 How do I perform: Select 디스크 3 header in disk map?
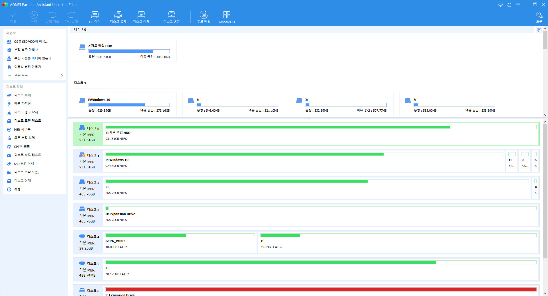pyautogui.click(x=88, y=215)
